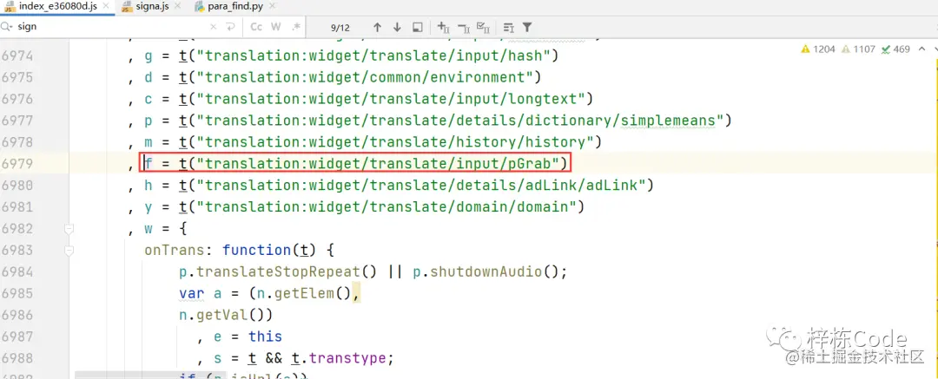Click line number 6988 in the gutter
This screenshot has width=938, height=379.
(17, 358)
